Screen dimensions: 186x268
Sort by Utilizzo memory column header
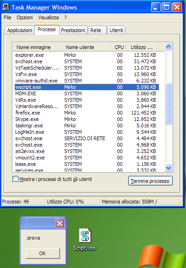pyautogui.click(x=142, y=47)
